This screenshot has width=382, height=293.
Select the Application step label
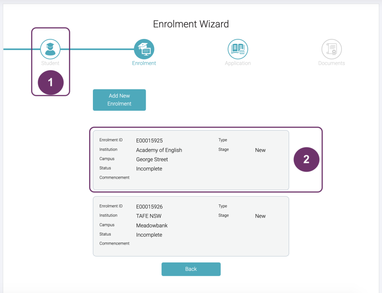(x=238, y=63)
